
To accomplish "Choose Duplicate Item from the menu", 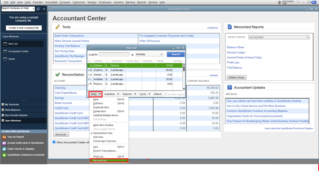I will (101, 107).
